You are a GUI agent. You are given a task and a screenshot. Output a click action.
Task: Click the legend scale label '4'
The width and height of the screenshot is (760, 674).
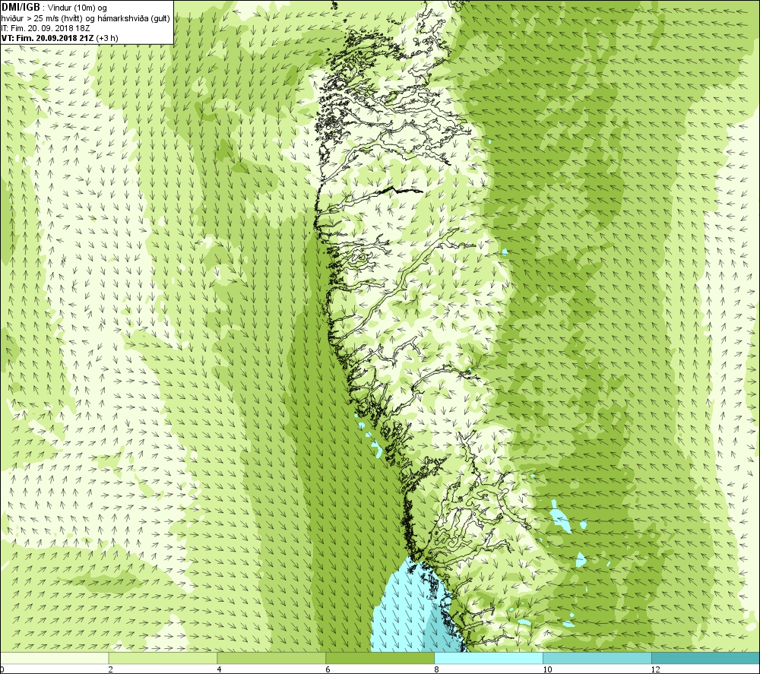[220, 669]
